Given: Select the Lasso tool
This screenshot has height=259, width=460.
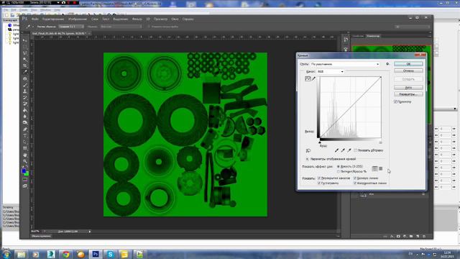Looking at the screenshot, I should coord(25,53).
